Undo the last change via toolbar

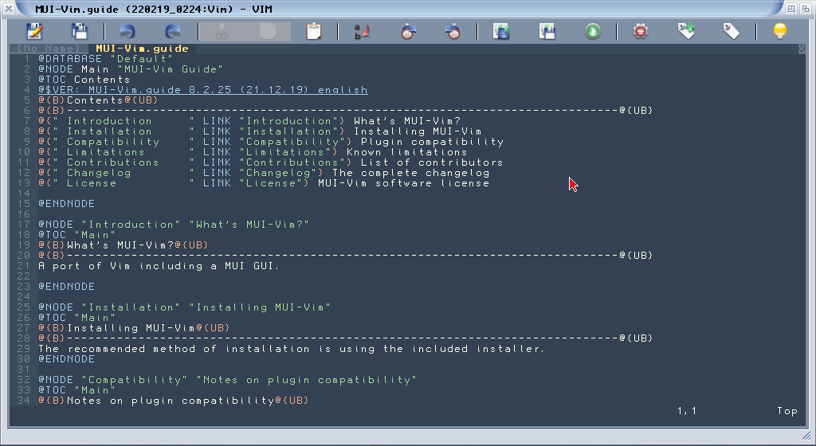pyautogui.click(x=127, y=32)
